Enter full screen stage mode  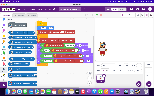click(x=151, y=15)
